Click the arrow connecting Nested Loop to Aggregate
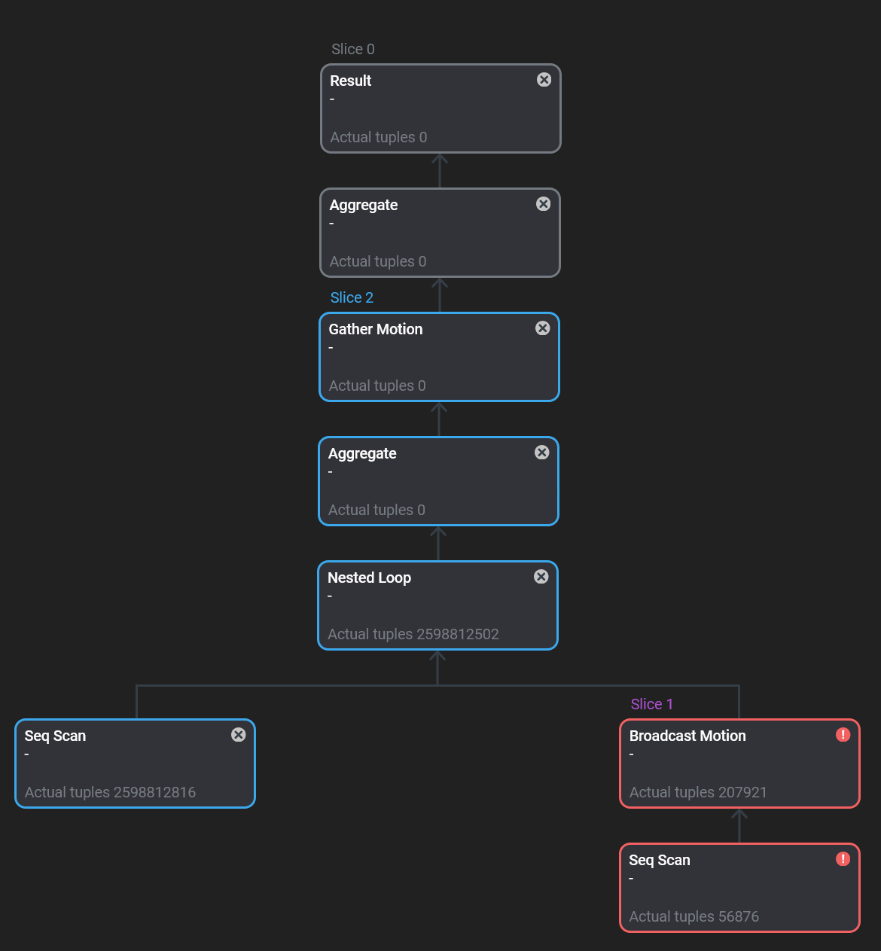This screenshot has width=881, height=951. (438, 541)
